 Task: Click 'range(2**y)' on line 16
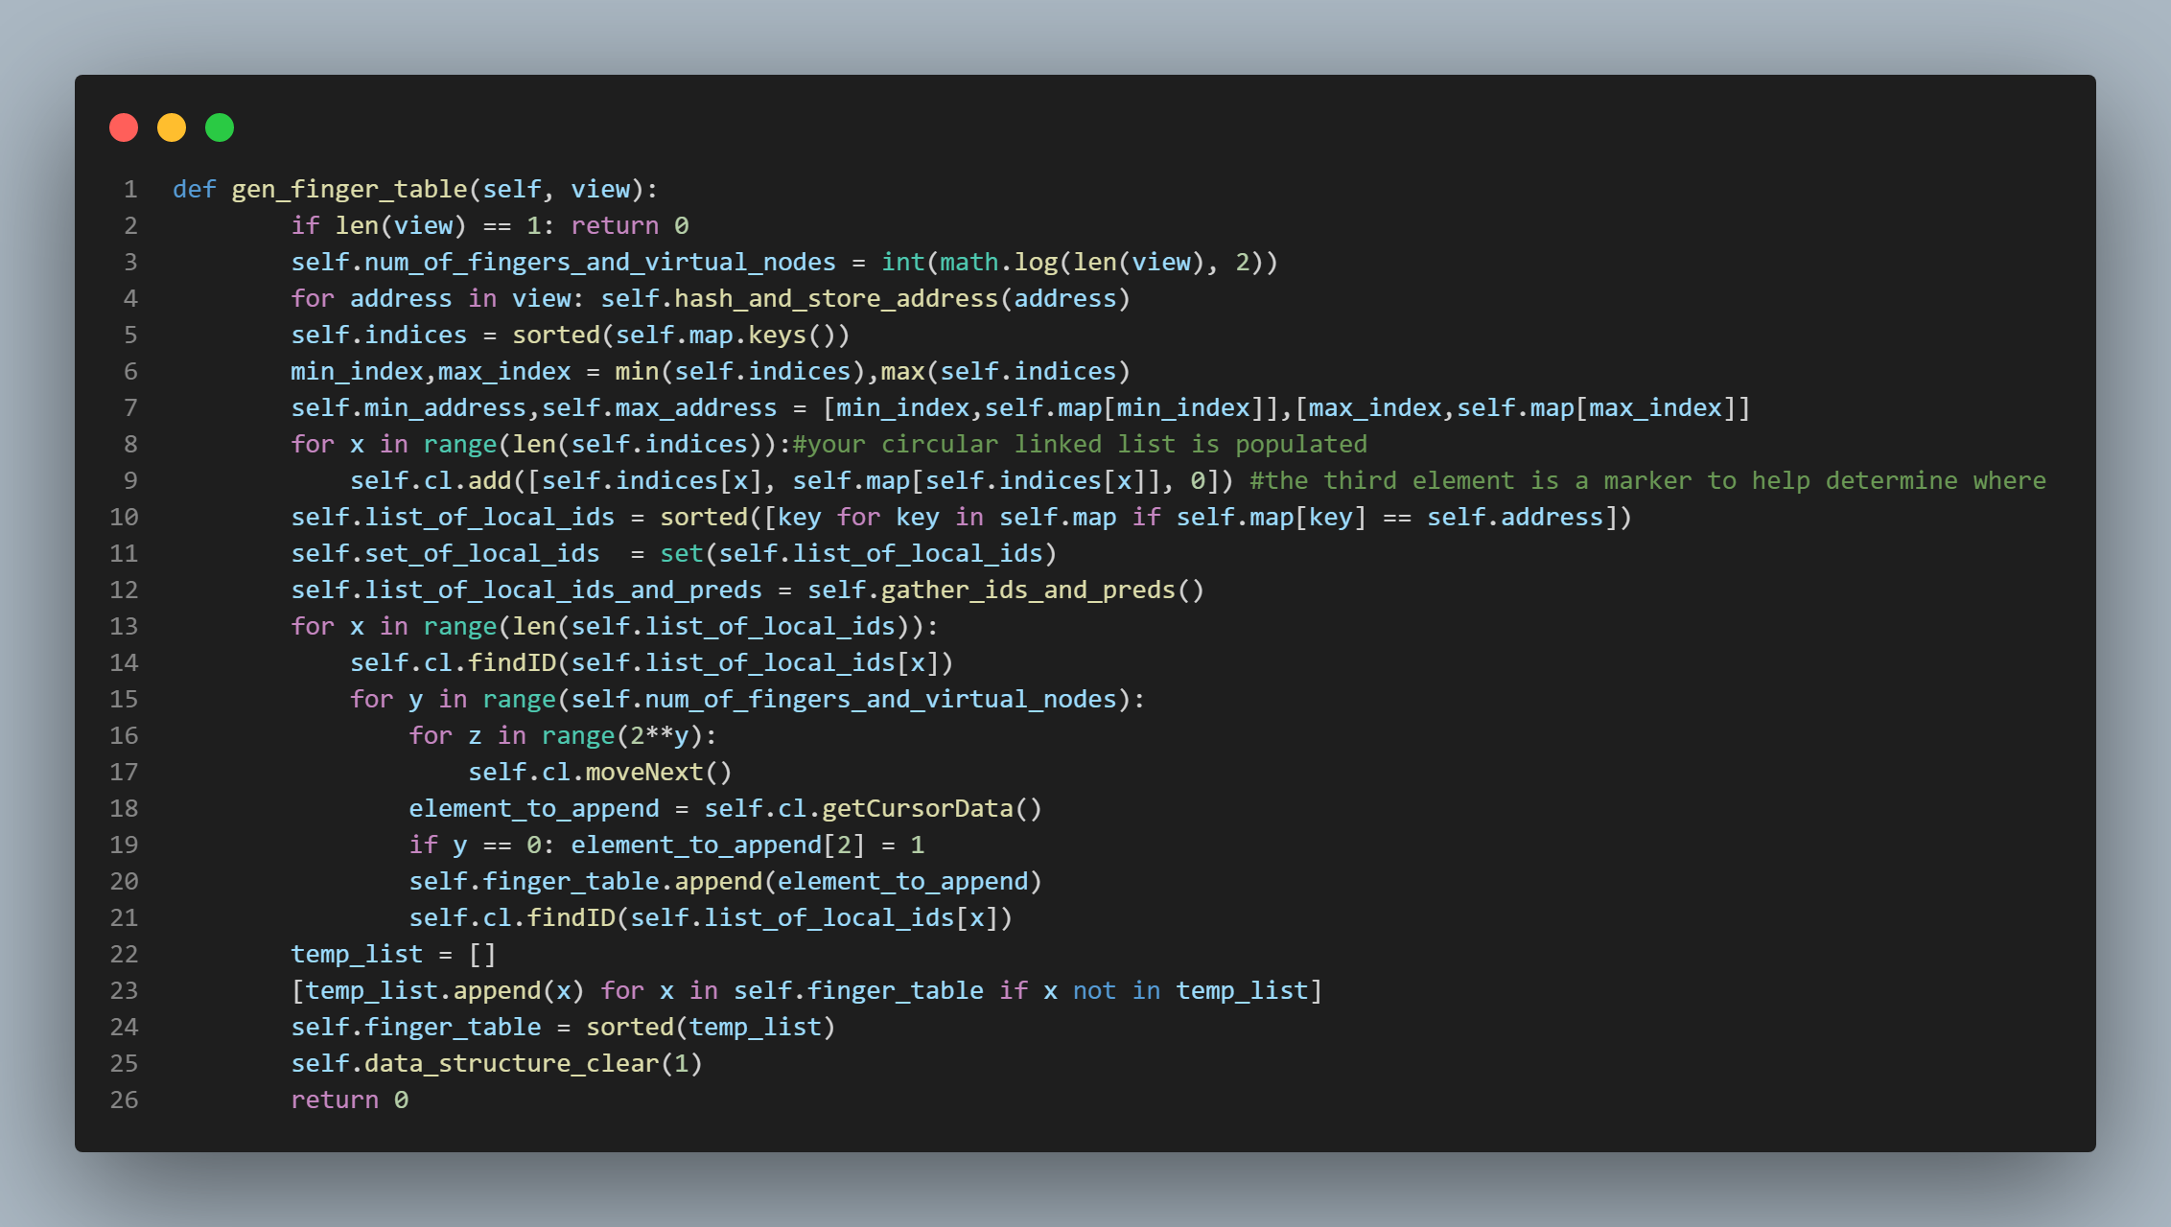pyautogui.click(x=622, y=735)
